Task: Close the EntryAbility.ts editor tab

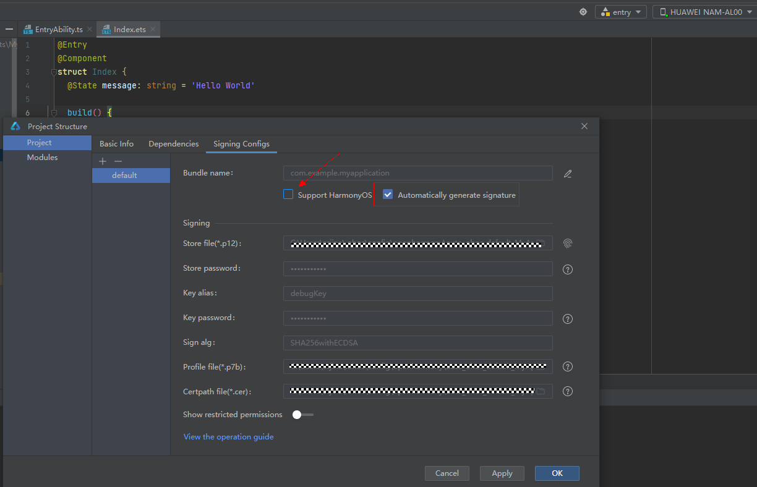Action: (x=90, y=29)
